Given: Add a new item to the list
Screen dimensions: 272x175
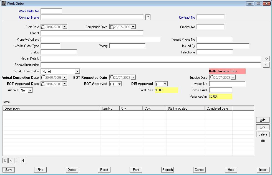Looking at the screenshot, I should [262, 120].
